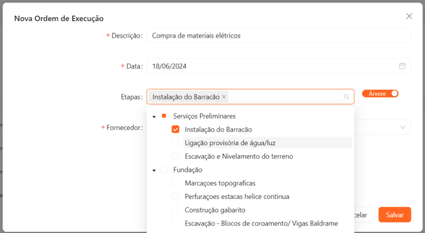Viewport: 425px width, 233px height.
Task: Check the Fundação group checkbox
Action: click(x=164, y=169)
